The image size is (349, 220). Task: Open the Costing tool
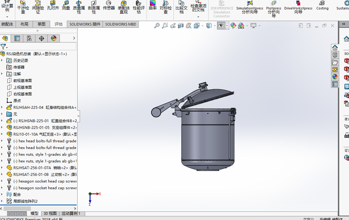(x=322, y=5)
